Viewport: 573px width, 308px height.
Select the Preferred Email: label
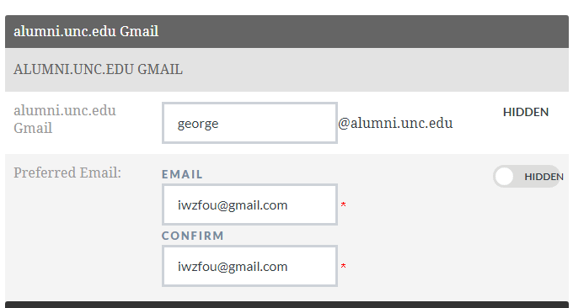pyautogui.click(x=67, y=173)
